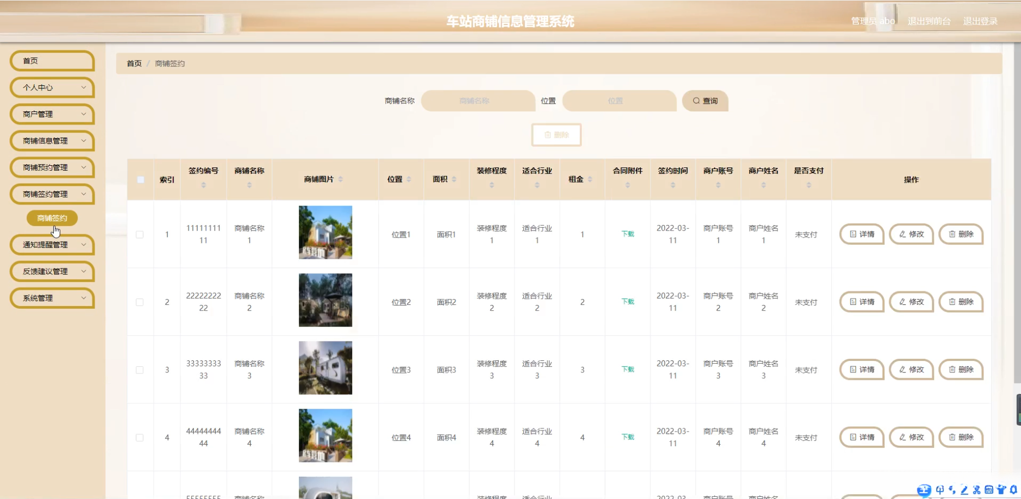1021x499 pixels.
Task: Open the shop image thumbnail in row 2
Action: tap(325, 300)
